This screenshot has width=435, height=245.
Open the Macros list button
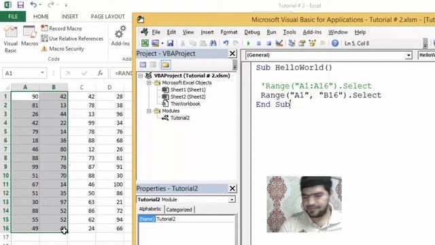(29, 36)
